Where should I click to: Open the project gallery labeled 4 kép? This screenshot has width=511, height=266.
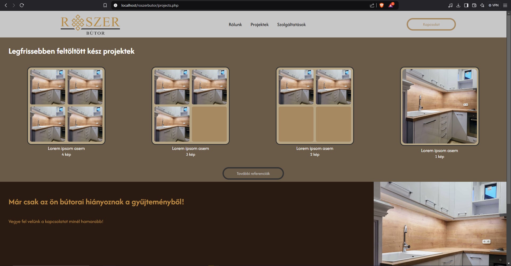(x=66, y=106)
